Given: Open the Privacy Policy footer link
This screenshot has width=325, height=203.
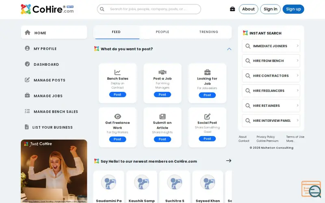Looking at the screenshot, I should [266, 137].
